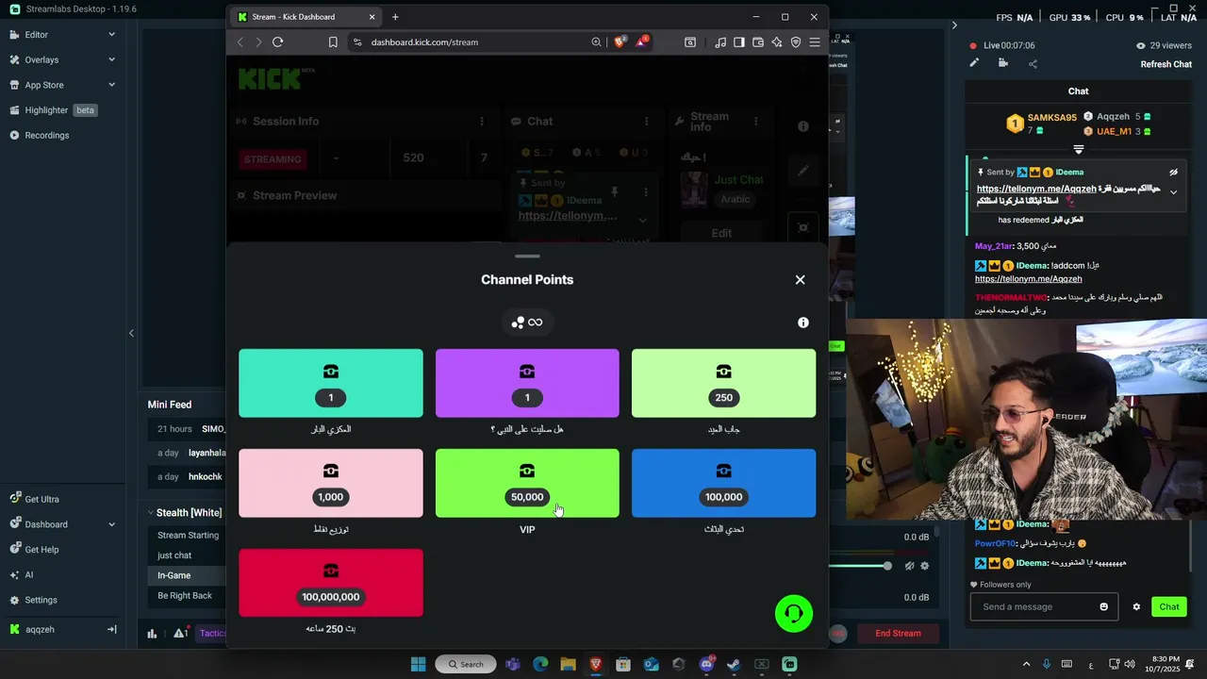The height and width of the screenshot is (679, 1207).
Task: Open Brave VPN shield icon
Action: coord(796,41)
